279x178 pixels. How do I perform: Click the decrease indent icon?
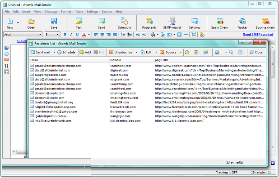coord(138,34)
